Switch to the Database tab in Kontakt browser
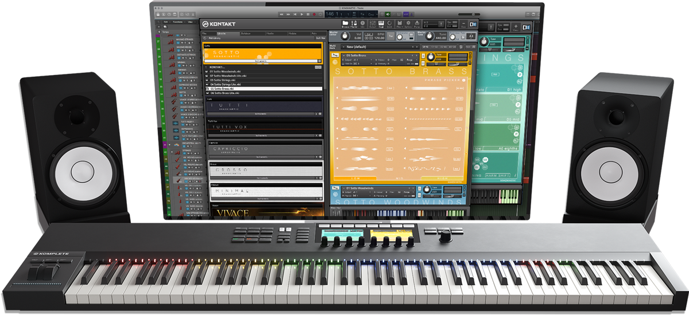 pyautogui.click(x=253, y=33)
